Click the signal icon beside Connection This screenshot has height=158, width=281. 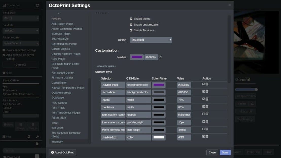click(4, 5)
